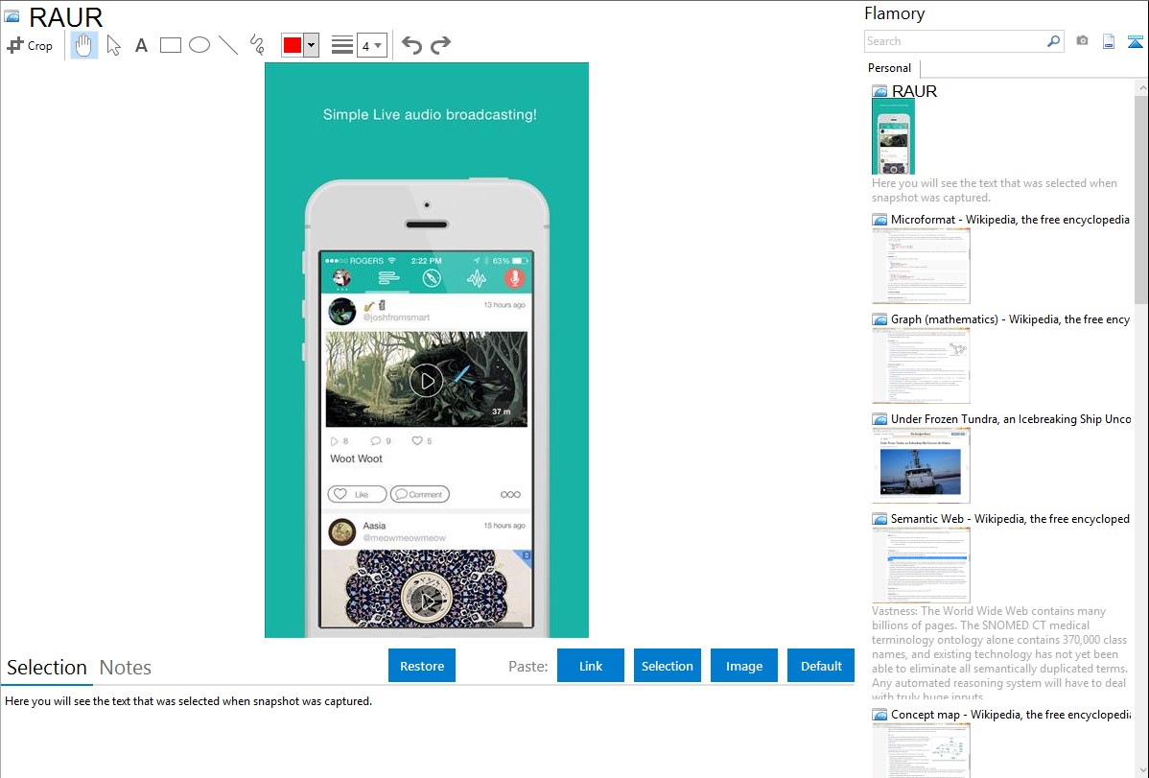Open the Personal tab

click(x=890, y=68)
